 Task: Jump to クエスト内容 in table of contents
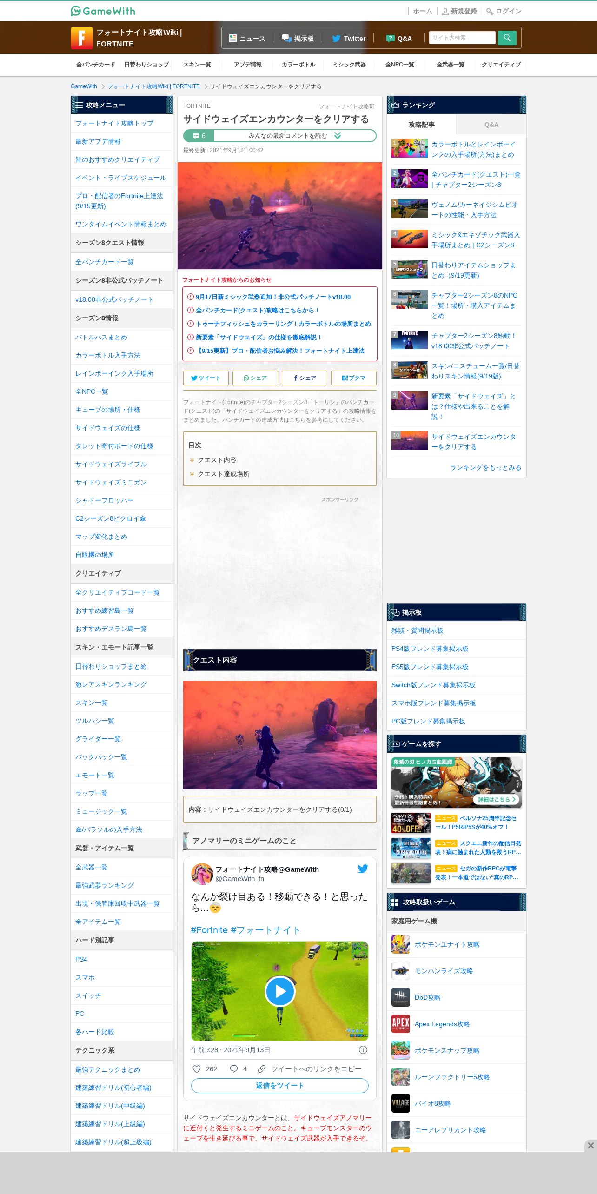click(x=217, y=460)
